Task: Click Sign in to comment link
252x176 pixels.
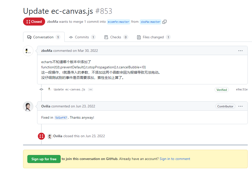Action: (x=175, y=159)
